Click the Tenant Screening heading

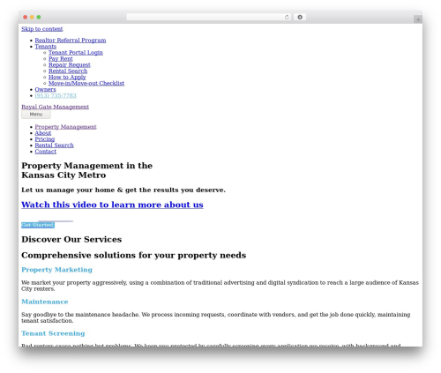point(53,333)
